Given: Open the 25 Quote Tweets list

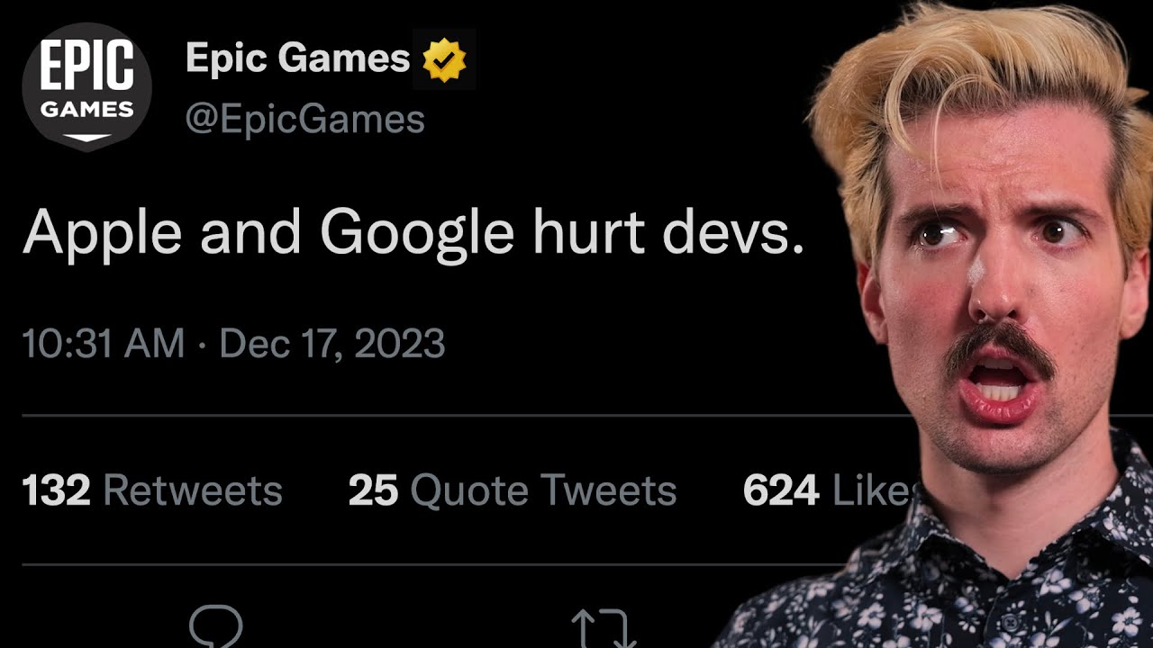Looking at the screenshot, I should coord(512,491).
